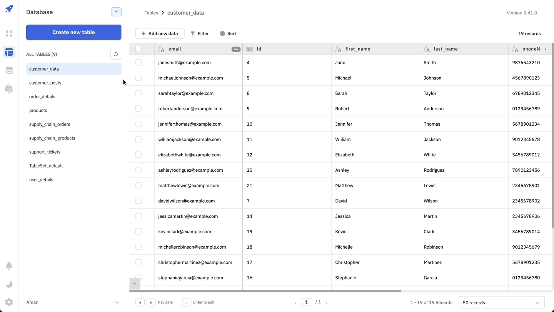Open the marketplace briefcase icon in sidebar
Image resolution: width=554 pixels, height=312 pixels.
[9, 89]
